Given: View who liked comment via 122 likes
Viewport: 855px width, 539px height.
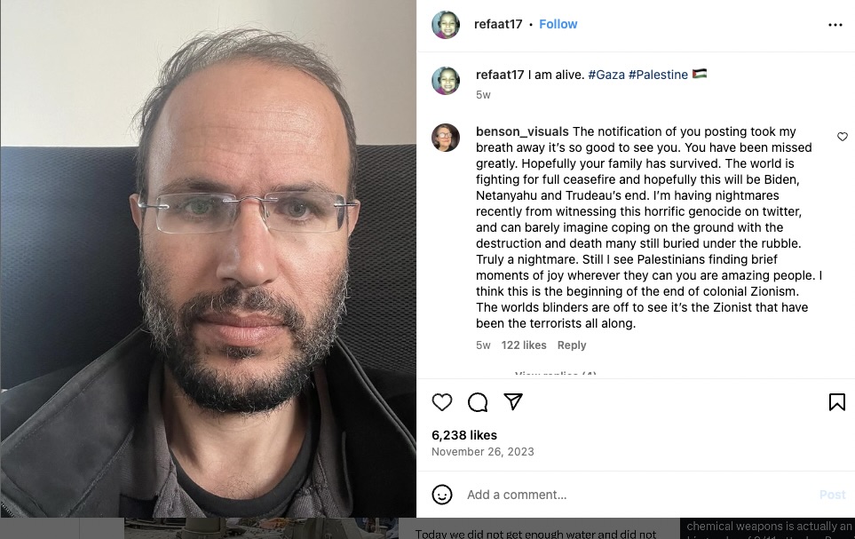Looking at the screenshot, I should tap(524, 345).
